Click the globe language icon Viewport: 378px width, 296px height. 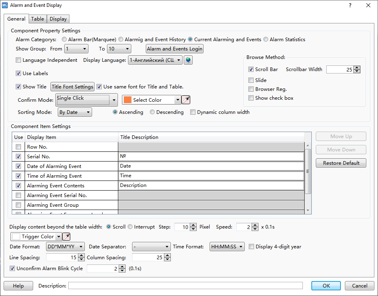pos(188,60)
